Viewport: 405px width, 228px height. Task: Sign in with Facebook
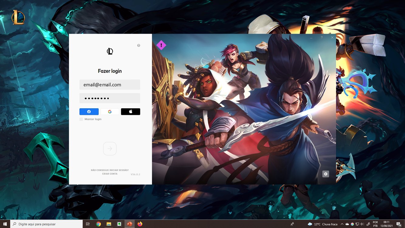[89, 112]
